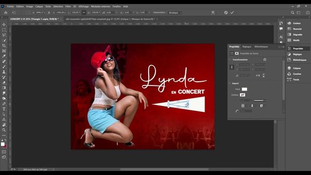311x175 pixels.
Task: Open the Fichier menu
Action: tap(10, 6)
